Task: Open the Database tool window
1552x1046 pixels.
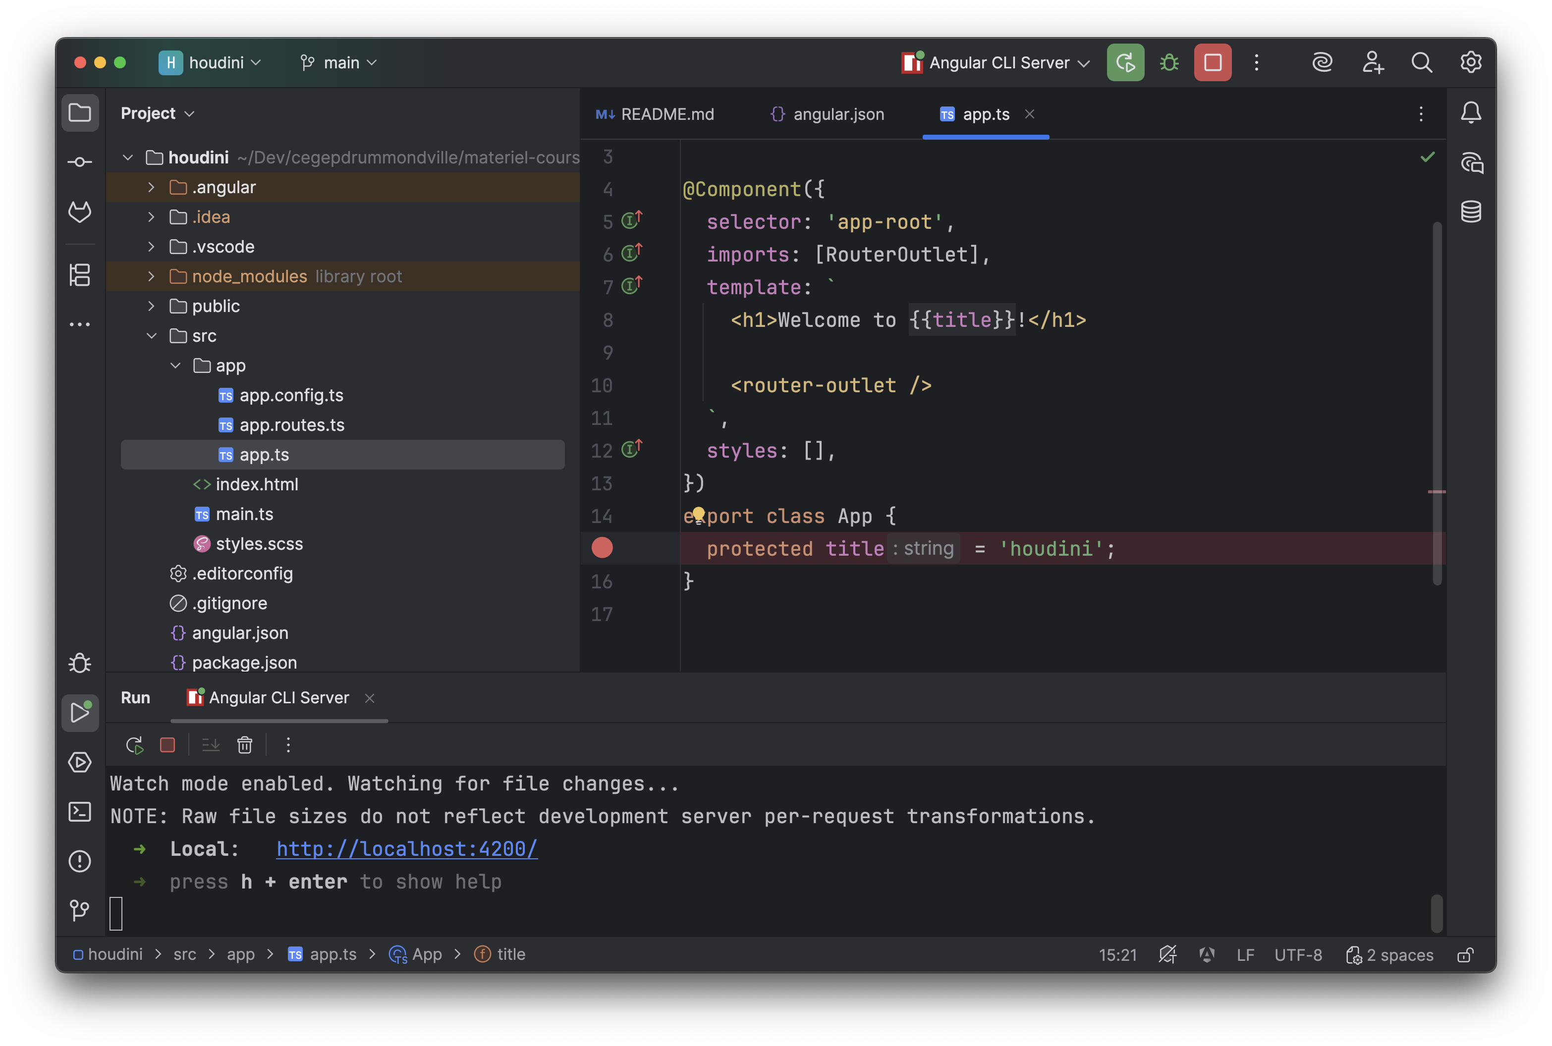Action: pyautogui.click(x=1471, y=212)
